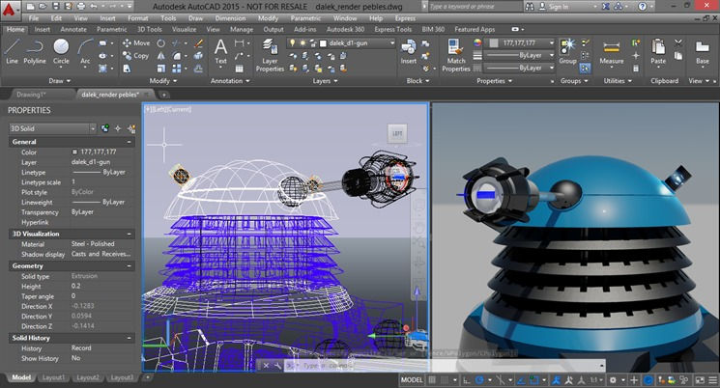Screen dimensions: 720x388
Task: Select the Line drawing tool
Action: pyautogui.click(x=12, y=51)
